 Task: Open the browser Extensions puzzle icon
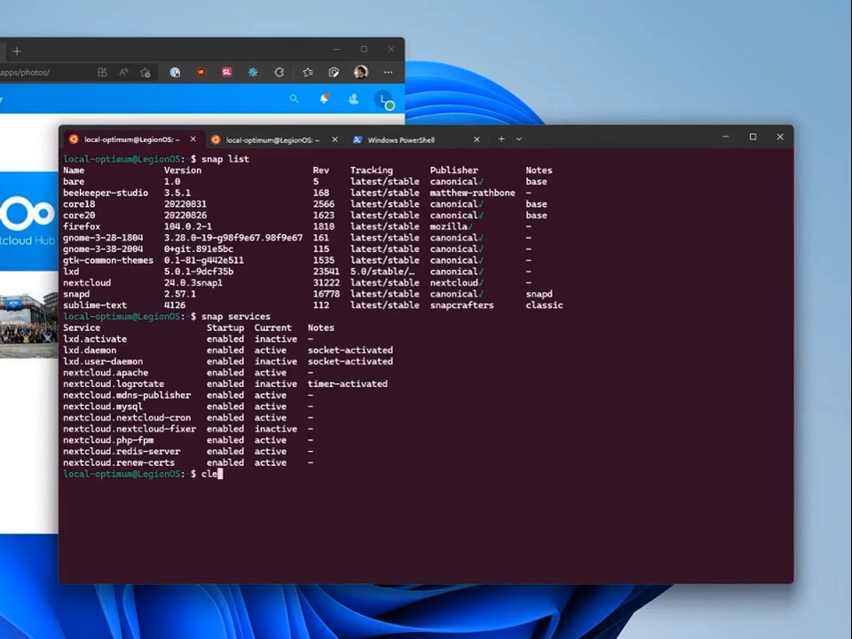click(x=280, y=72)
